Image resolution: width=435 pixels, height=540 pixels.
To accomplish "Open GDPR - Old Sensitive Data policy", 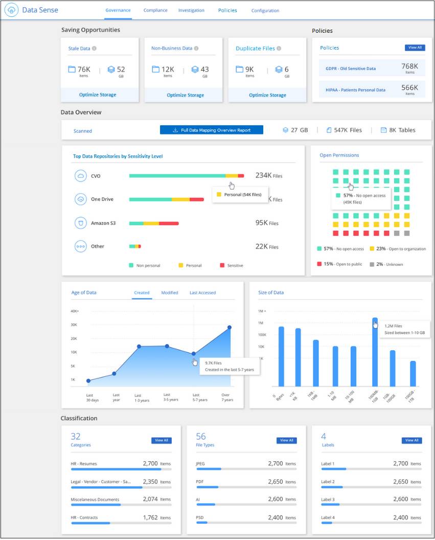I will (x=351, y=69).
